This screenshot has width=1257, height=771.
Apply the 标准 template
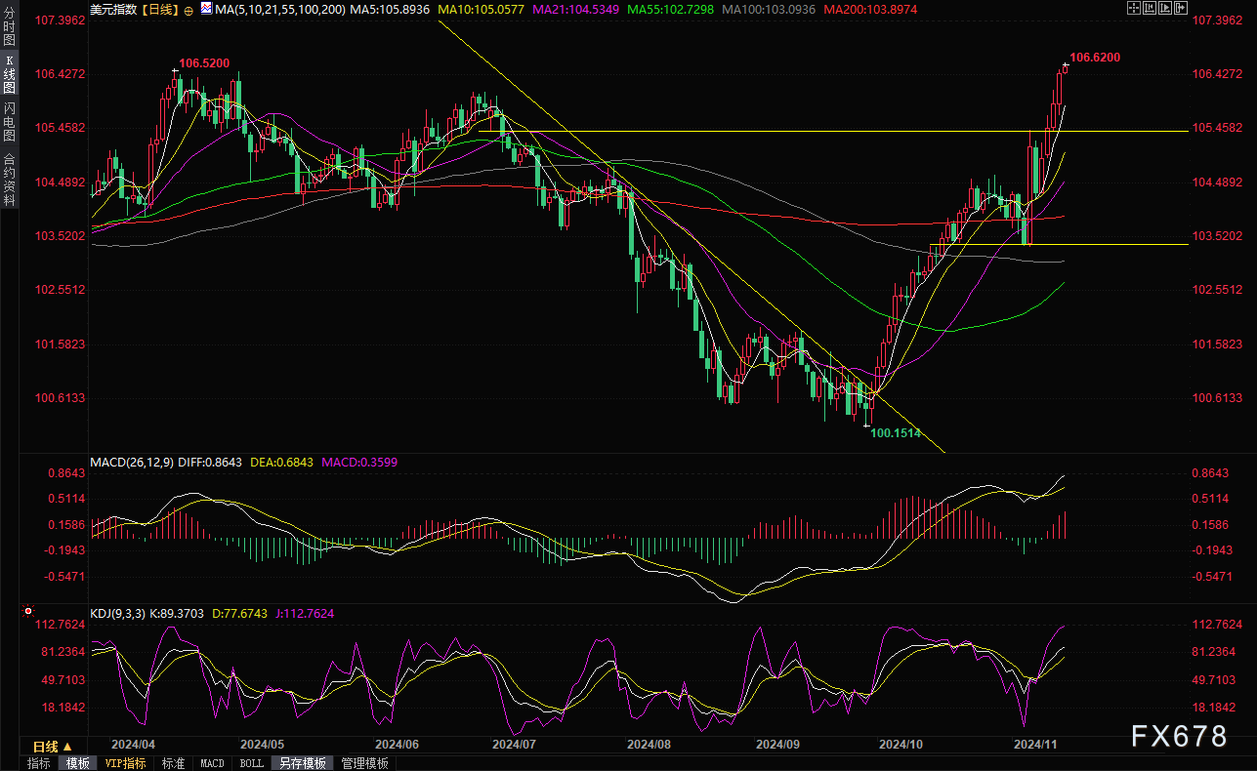pyautogui.click(x=173, y=763)
